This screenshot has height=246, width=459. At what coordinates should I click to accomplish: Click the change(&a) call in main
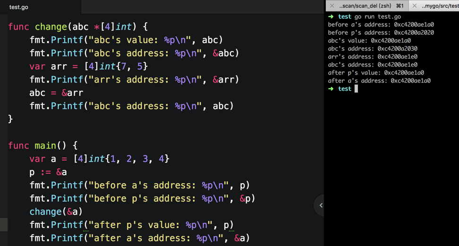coord(56,212)
